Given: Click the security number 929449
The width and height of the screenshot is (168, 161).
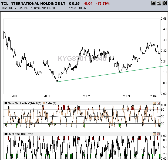Looking at the screenshot, I should pyautogui.click(x=23, y=8).
